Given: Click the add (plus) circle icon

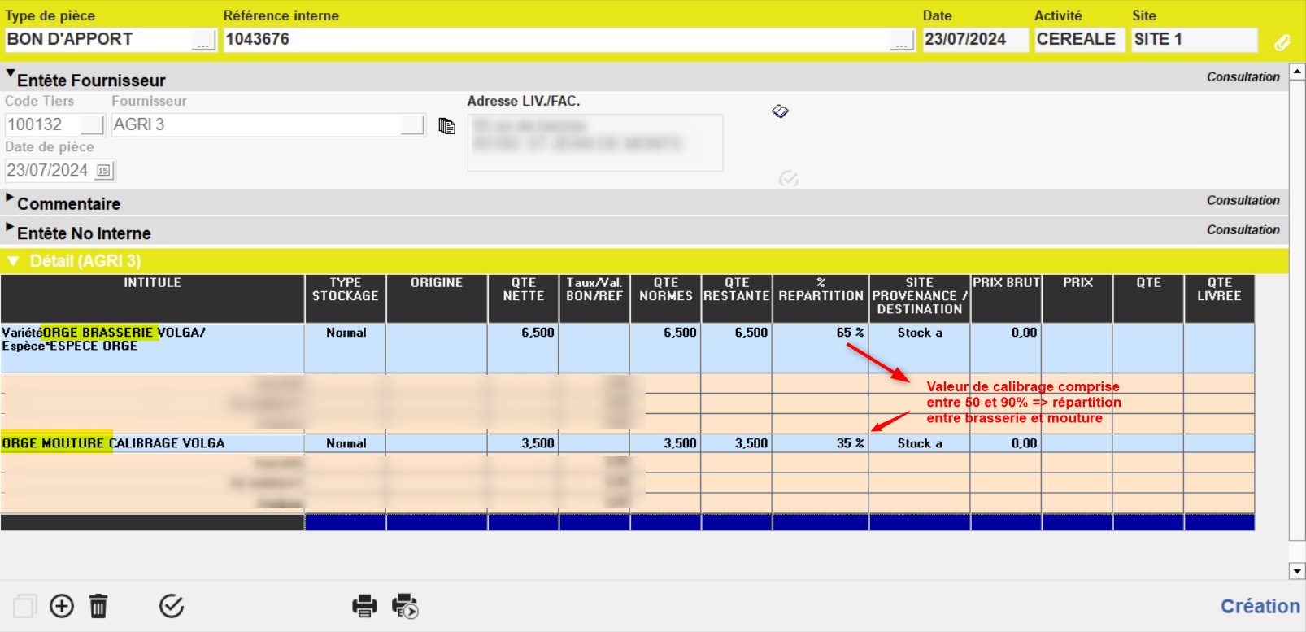Looking at the screenshot, I should 62,606.
